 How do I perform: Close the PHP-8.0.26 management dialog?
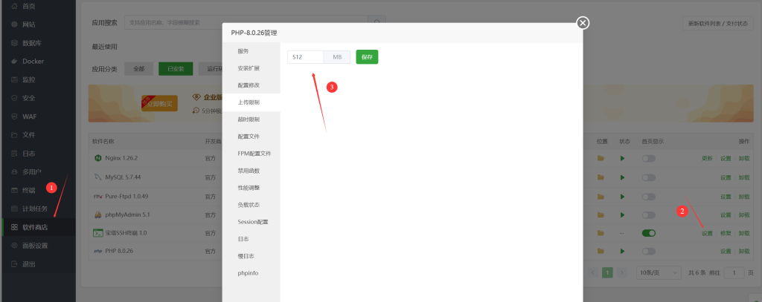point(583,23)
